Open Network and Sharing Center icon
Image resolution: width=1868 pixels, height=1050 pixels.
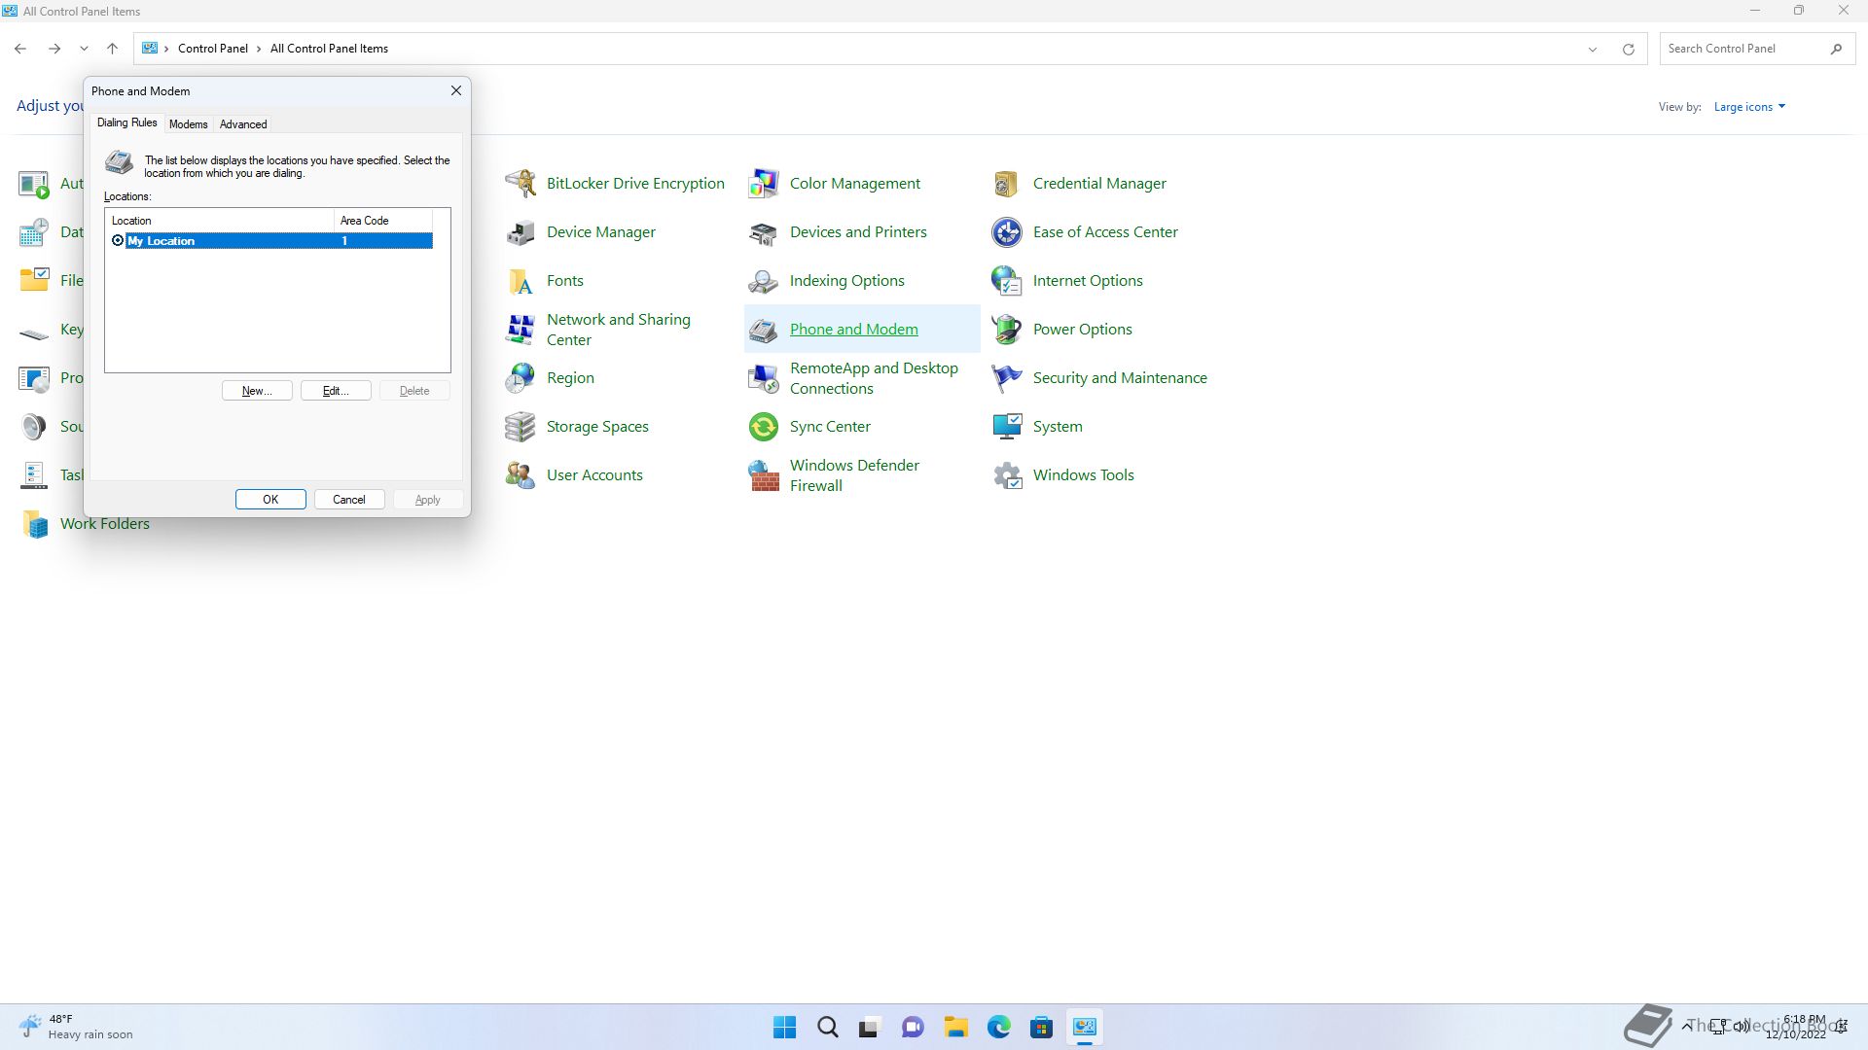(521, 329)
